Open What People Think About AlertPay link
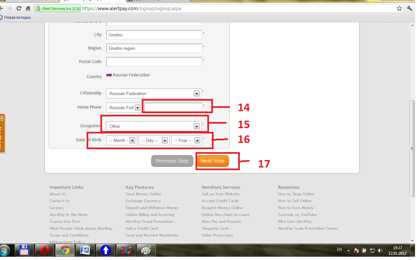The height and width of the screenshot is (260, 417). (81, 229)
